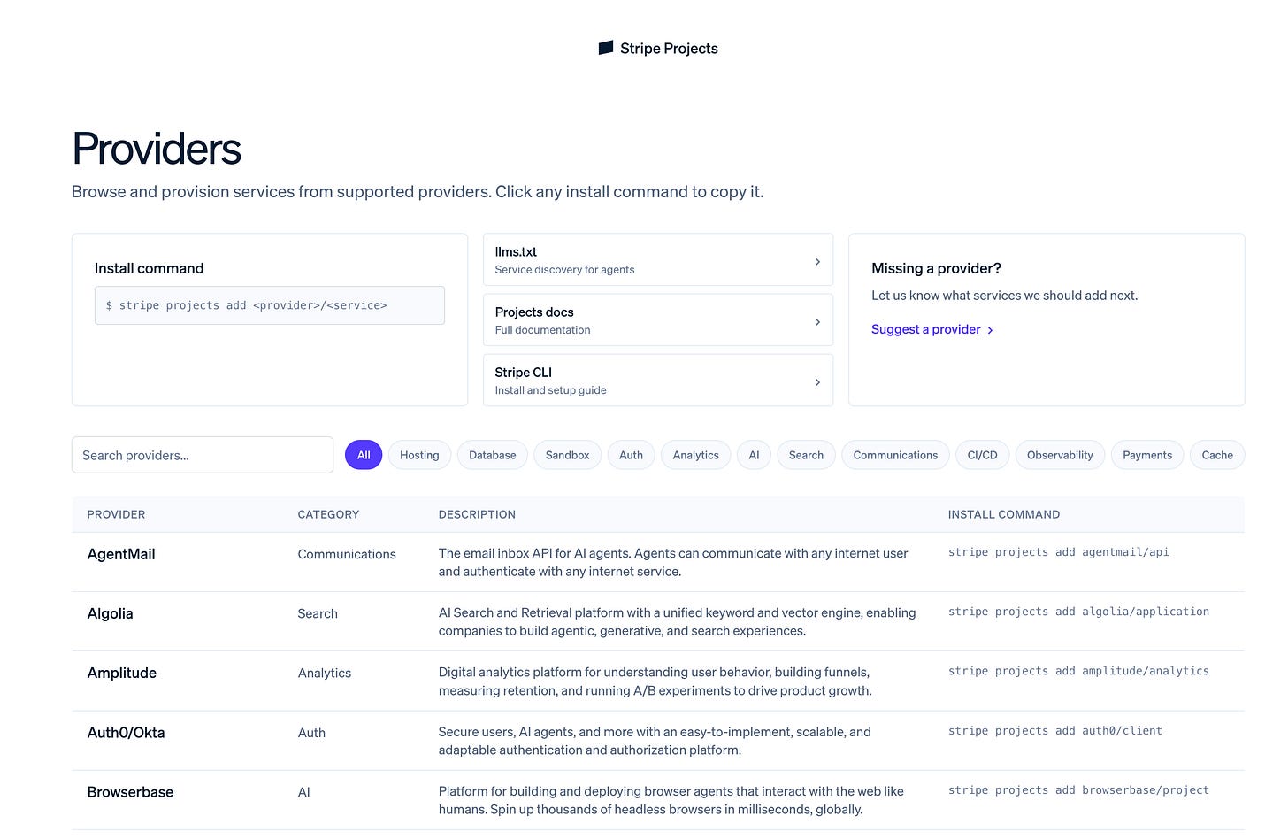Show Communications providers via filter chip
1288x839 pixels.
pyautogui.click(x=895, y=455)
